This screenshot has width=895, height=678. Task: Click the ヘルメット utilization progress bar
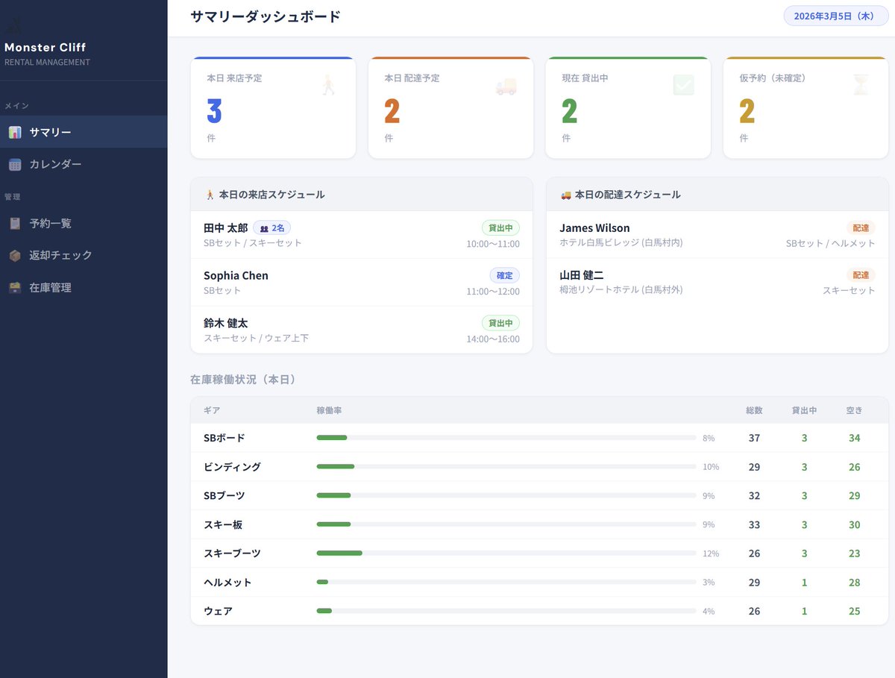tap(506, 583)
